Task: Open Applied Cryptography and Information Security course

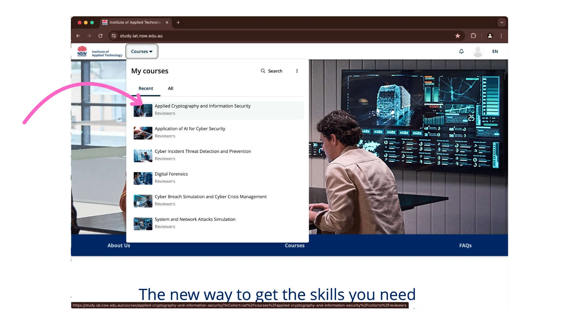Action: [202, 106]
